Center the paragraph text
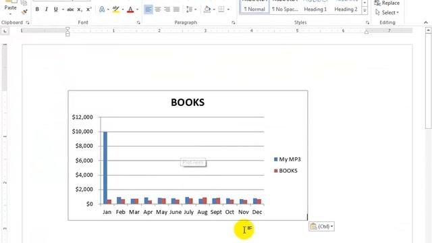 coord(157,9)
